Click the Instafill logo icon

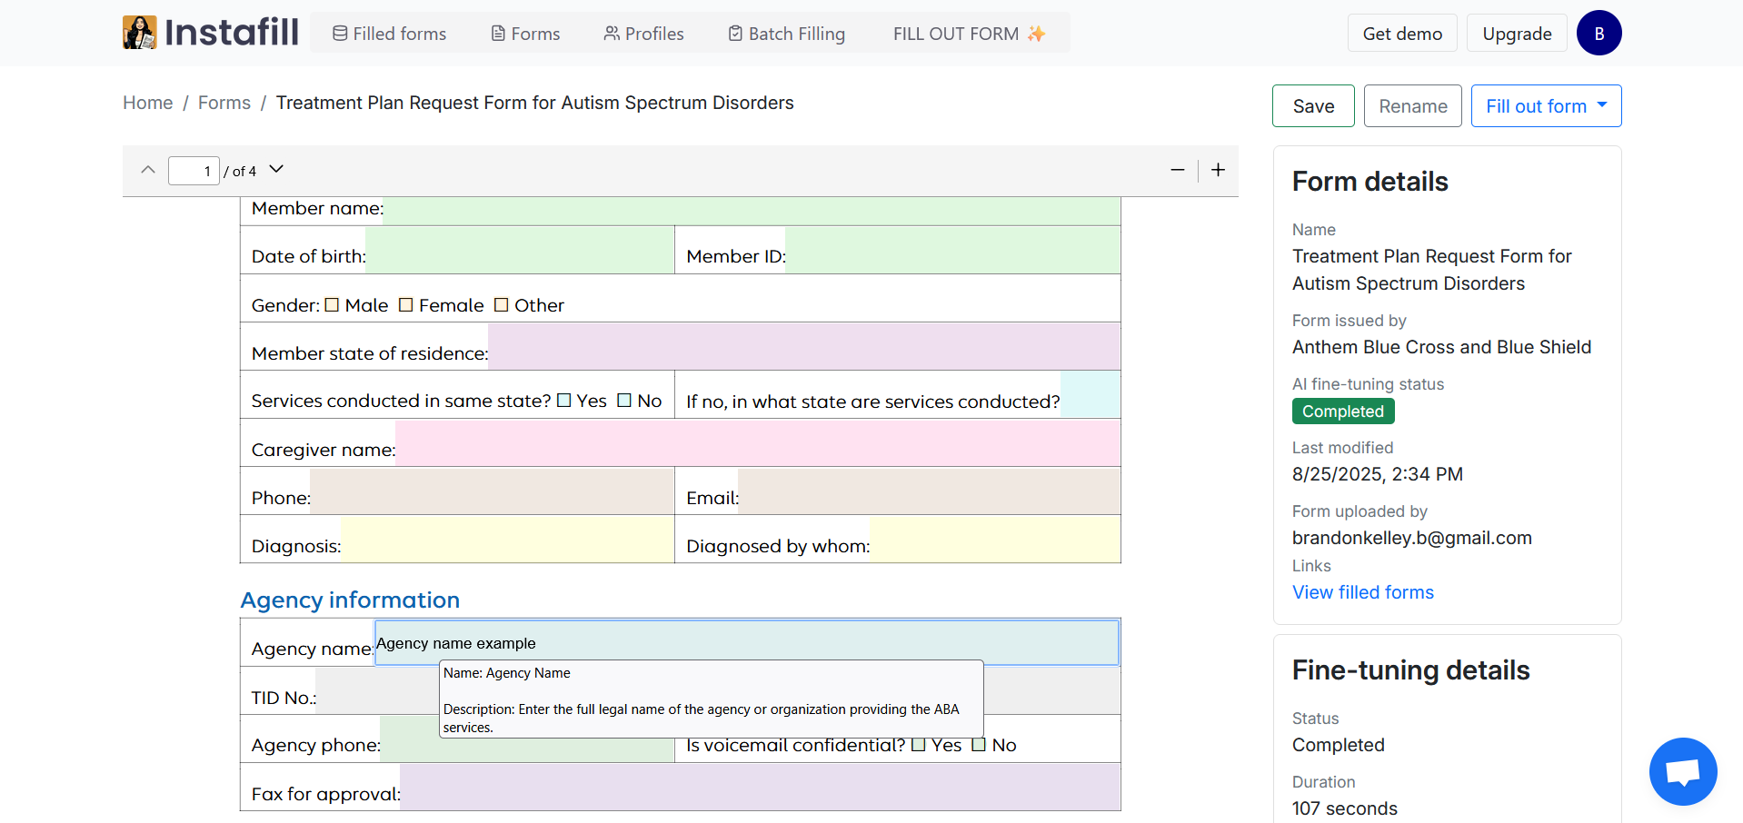tap(138, 32)
